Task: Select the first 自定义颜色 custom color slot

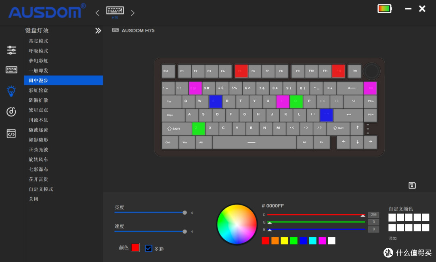Action: tap(392, 217)
